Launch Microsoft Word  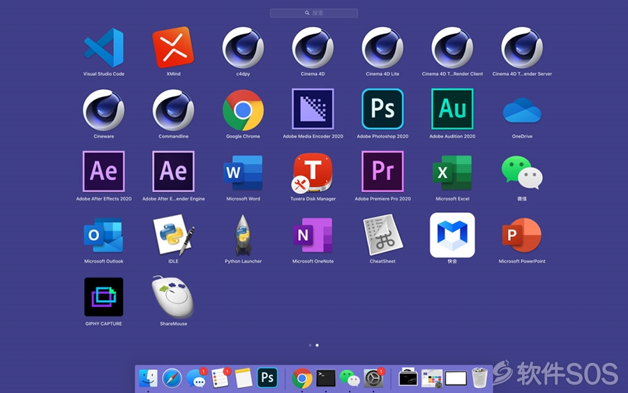pyautogui.click(x=243, y=172)
